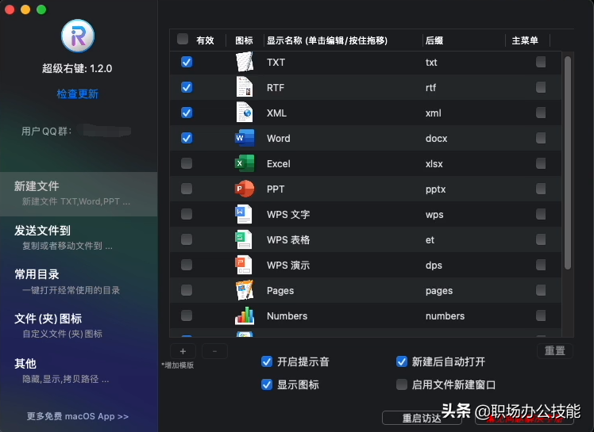The image size is (594, 432).
Task: Click the Excel app icon
Action: pyautogui.click(x=245, y=163)
